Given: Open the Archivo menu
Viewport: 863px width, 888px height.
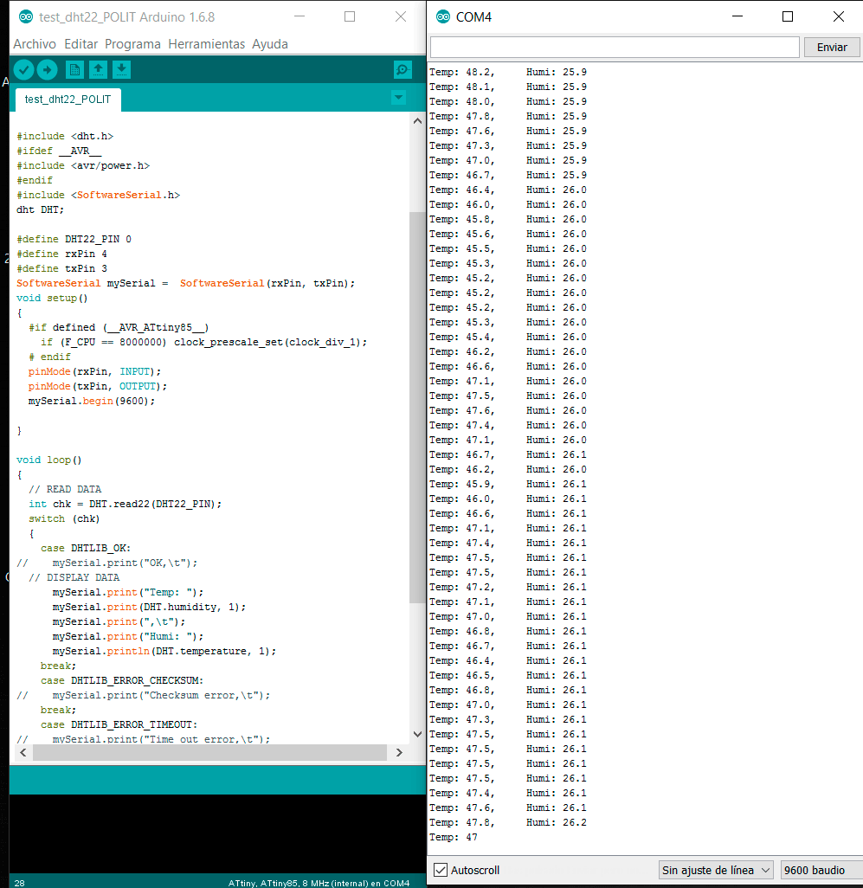Looking at the screenshot, I should 35,44.
